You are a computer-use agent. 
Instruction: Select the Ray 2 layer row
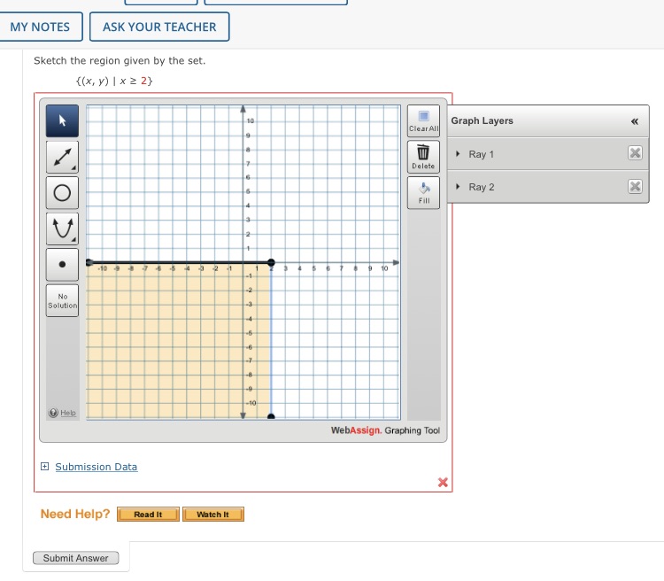coord(548,187)
